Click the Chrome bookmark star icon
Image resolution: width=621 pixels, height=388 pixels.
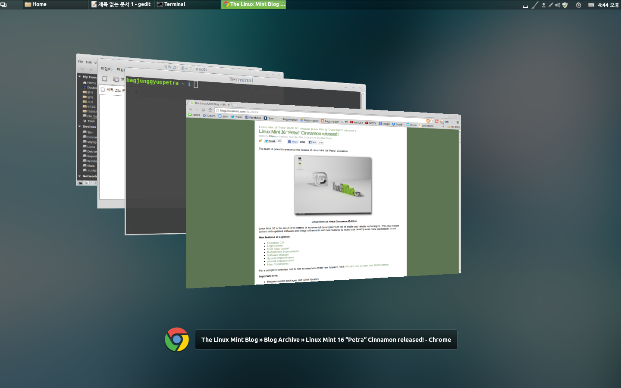432,121
